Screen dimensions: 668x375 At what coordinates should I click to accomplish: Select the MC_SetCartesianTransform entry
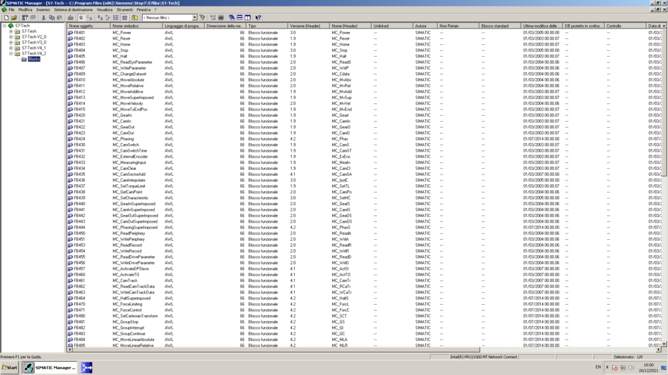coord(135,316)
